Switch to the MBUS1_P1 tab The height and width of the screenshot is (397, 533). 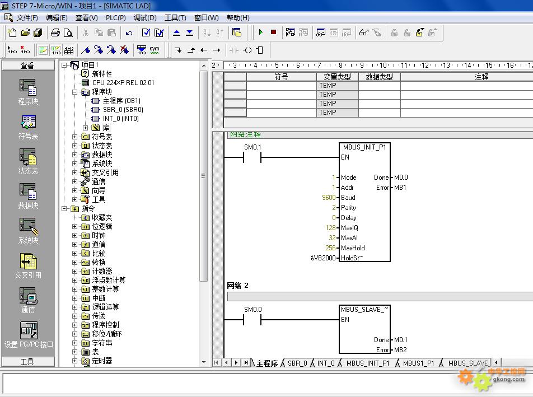pyautogui.click(x=418, y=363)
